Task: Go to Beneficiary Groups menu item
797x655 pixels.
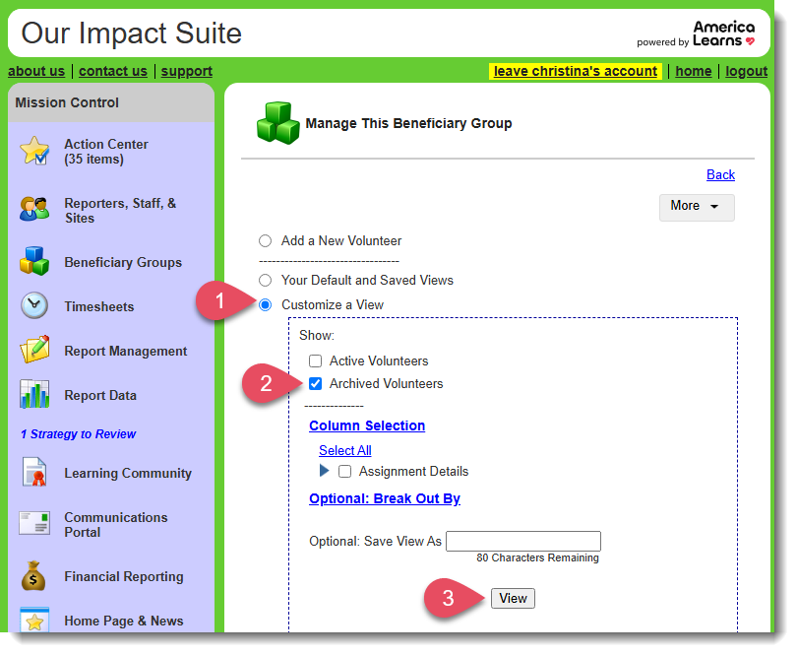Action: 123,263
